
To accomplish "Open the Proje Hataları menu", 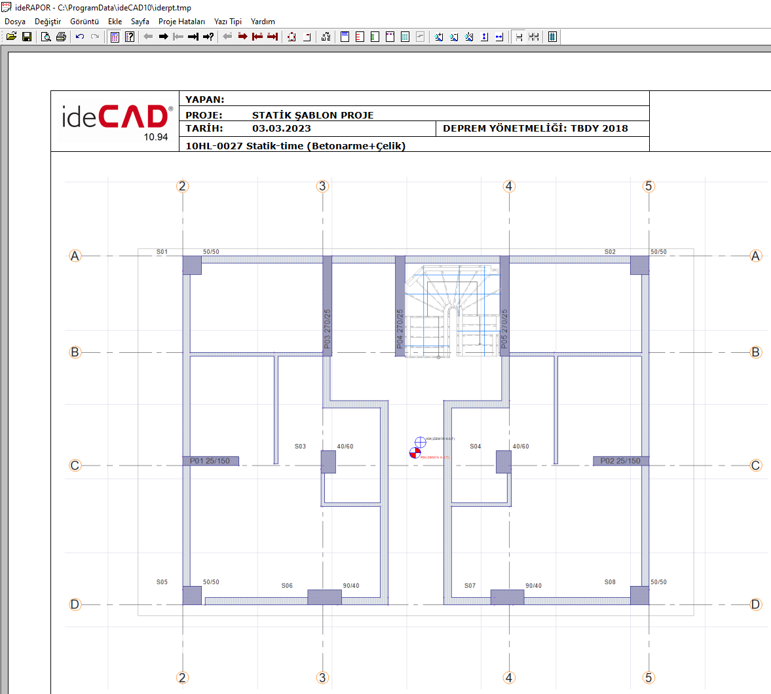I will point(181,22).
